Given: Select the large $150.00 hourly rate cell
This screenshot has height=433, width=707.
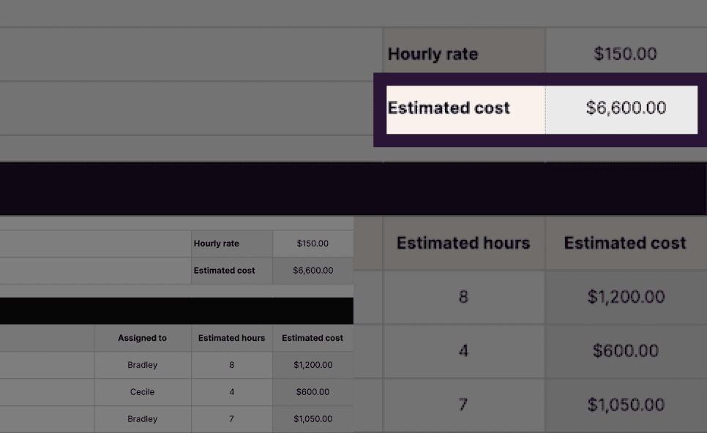Looking at the screenshot, I should [x=625, y=54].
